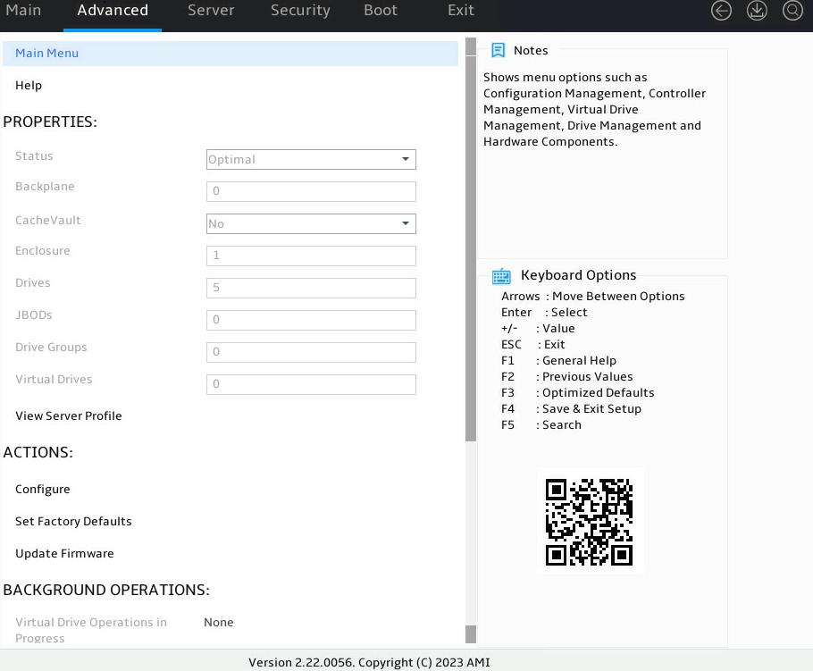Click the 'Virtual Drives' property label
Image resolution: width=813 pixels, height=671 pixels.
(x=54, y=380)
